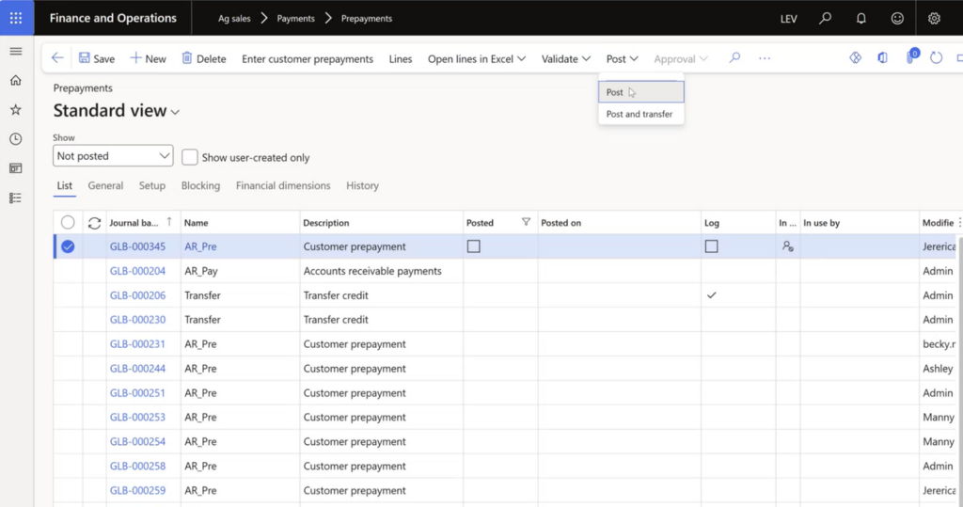Viewport: 963px width, 507px height.
Task: Open notifications bell
Action: tap(861, 19)
